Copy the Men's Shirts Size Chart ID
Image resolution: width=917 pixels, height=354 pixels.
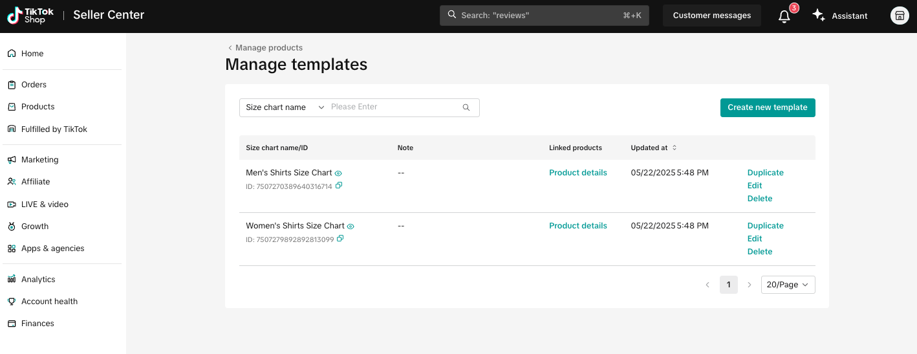340,186
